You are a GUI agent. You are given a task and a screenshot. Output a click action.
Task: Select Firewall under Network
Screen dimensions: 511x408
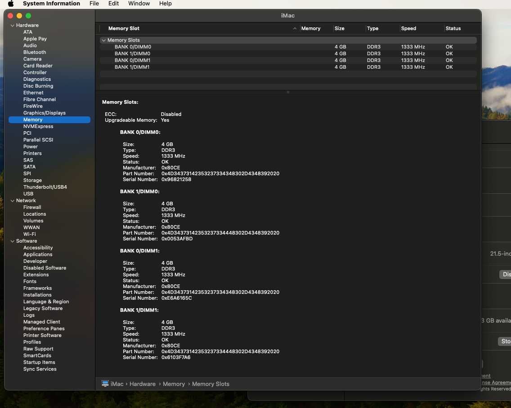tap(32, 207)
